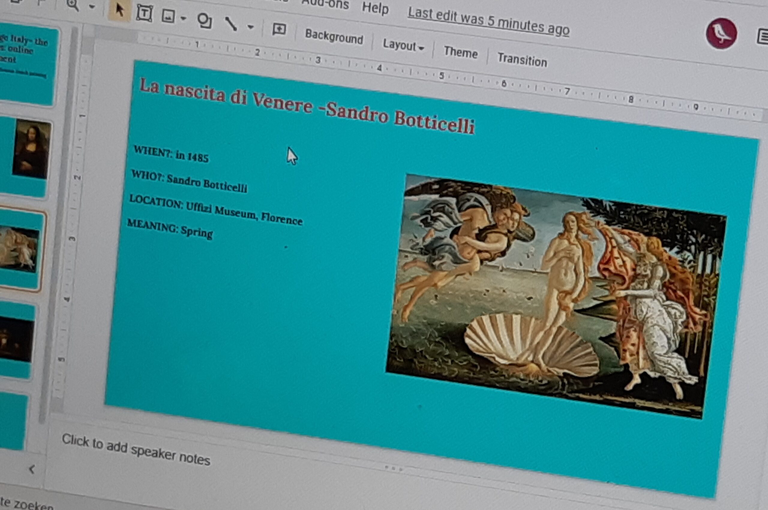
Task: Click the Windows search box 'te zoeken'
Action: coord(26,504)
